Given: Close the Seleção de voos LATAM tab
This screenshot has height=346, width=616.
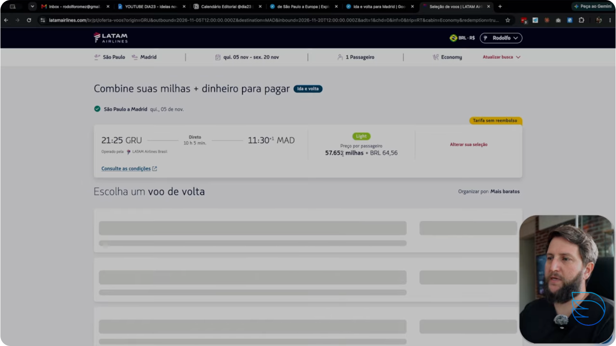Looking at the screenshot, I should [489, 6].
